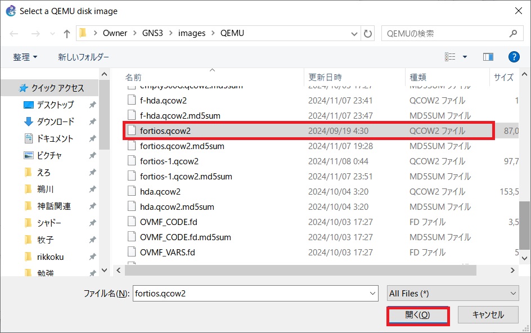Click Owner in the address breadcrumb

[115, 33]
